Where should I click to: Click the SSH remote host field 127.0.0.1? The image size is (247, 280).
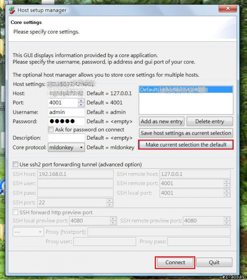click(x=195, y=174)
